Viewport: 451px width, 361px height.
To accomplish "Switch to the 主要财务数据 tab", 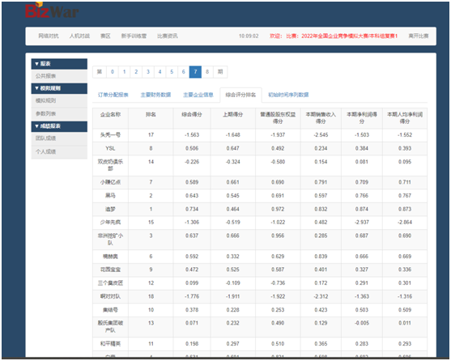I will pyautogui.click(x=155, y=95).
